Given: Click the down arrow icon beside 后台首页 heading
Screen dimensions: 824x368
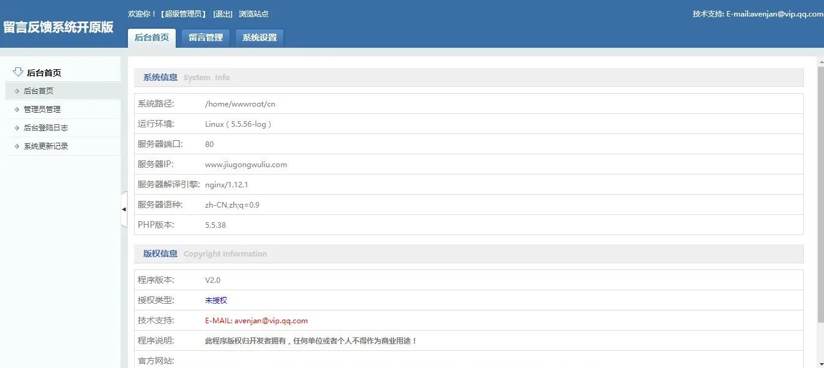Looking at the screenshot, I should [18, 72].
